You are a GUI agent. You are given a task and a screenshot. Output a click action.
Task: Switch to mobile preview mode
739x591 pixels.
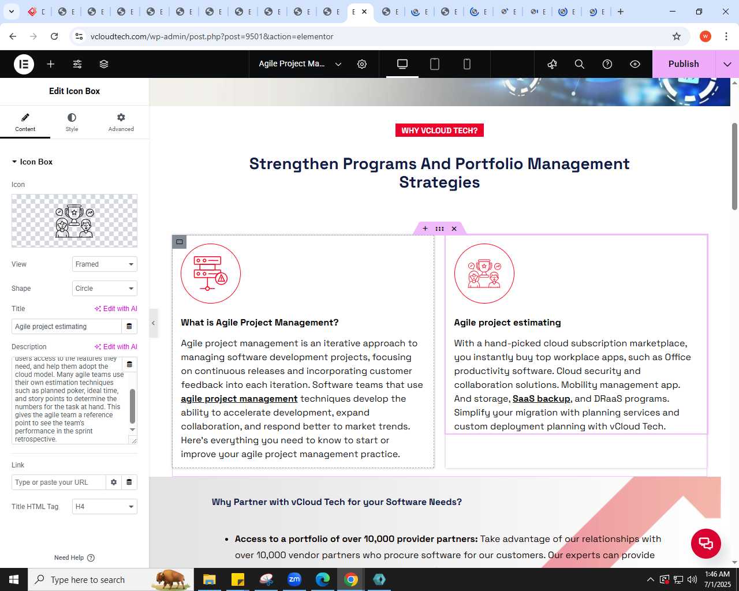click(467, 64)
